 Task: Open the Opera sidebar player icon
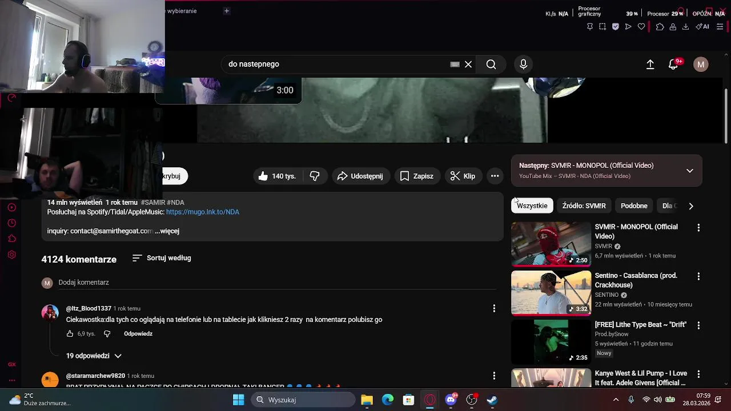(x=11, y=207)
